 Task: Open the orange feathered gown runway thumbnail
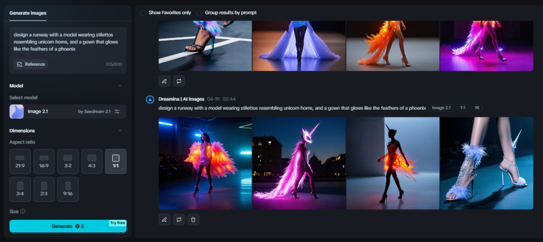point(205,163)
